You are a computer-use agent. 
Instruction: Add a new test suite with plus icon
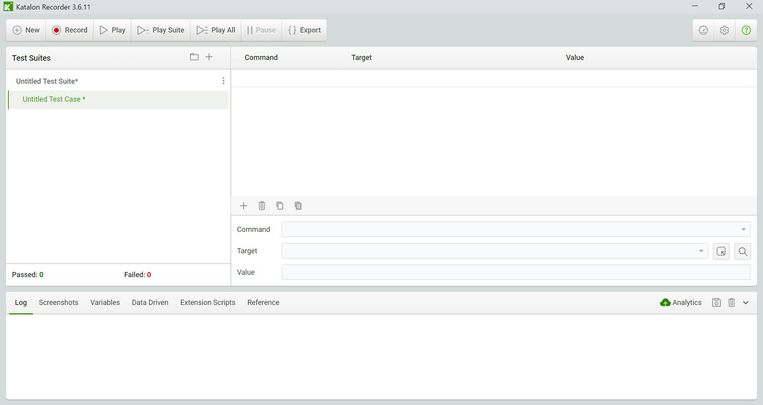209,57
